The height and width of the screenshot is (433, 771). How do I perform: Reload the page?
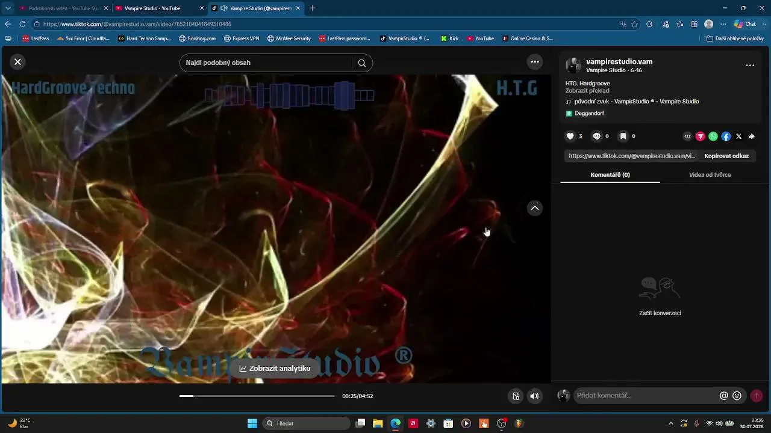pyautogui.click(x=22, y=24)
